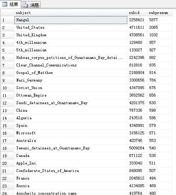Select the 4th_millennium cell
The image size is (176, 195).
tap(71, 42)
